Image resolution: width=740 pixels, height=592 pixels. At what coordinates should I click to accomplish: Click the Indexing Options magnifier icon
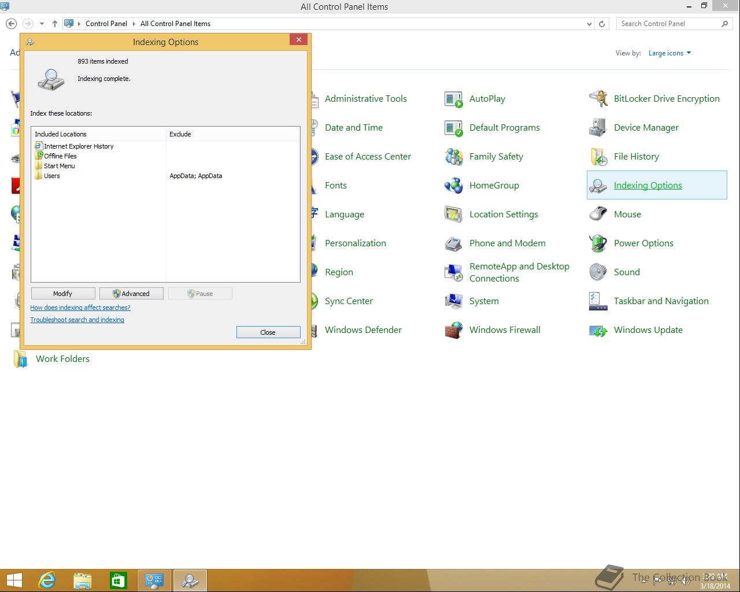tap(598, 186)
